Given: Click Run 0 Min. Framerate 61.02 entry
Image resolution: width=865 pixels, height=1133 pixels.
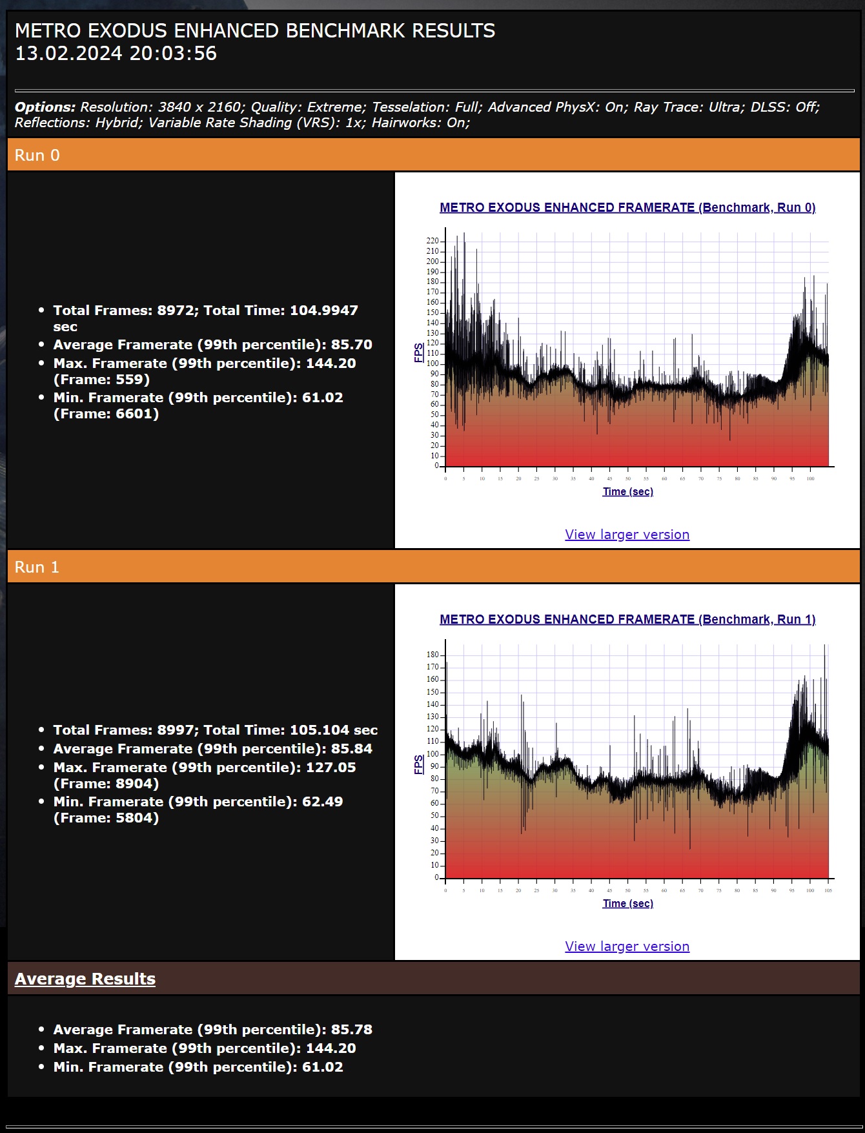Looking at the screenshot, I should coord(198,405).
